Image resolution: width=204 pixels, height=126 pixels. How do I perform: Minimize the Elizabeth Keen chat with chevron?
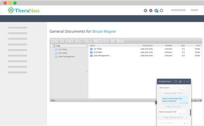pyautogui.click(x=188, y=82)
